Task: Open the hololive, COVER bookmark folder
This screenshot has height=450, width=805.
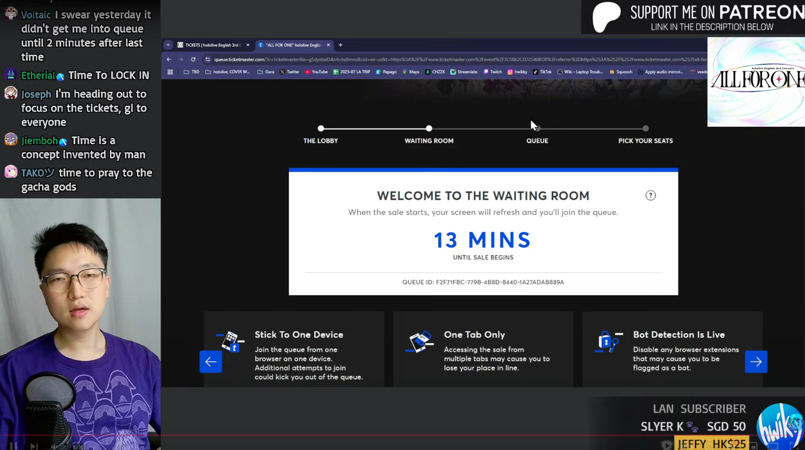Action: (x=228, y=72)
